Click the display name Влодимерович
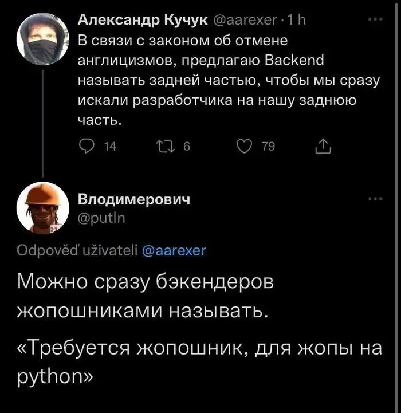The height and width of the screenshot is (413, 401). [x=133, y=200]
